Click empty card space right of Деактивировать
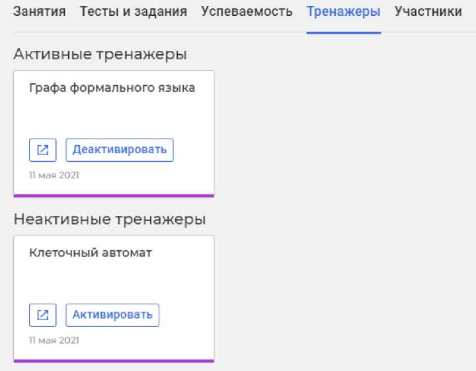Screen dimensions: 476x371 tap(193, 150)
